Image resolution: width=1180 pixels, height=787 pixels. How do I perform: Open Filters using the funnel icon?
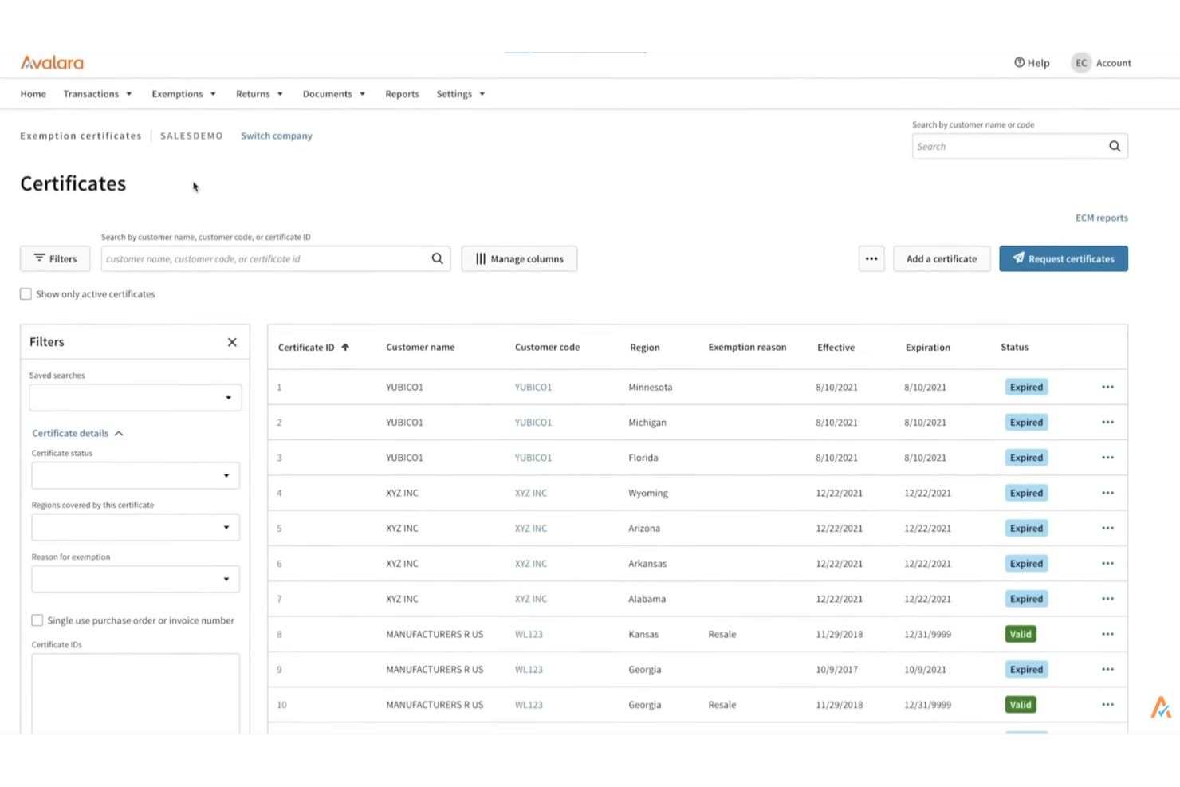[40, 258]
